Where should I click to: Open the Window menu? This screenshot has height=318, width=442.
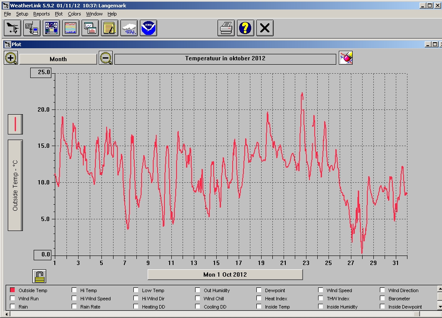tap(94, 14)
